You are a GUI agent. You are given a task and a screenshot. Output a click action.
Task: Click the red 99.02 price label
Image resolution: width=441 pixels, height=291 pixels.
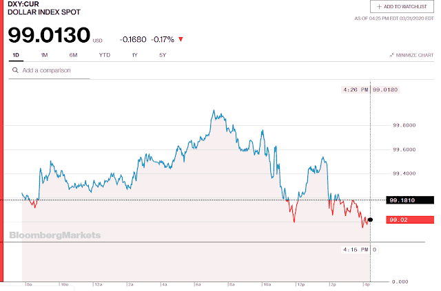click(410, 219)
